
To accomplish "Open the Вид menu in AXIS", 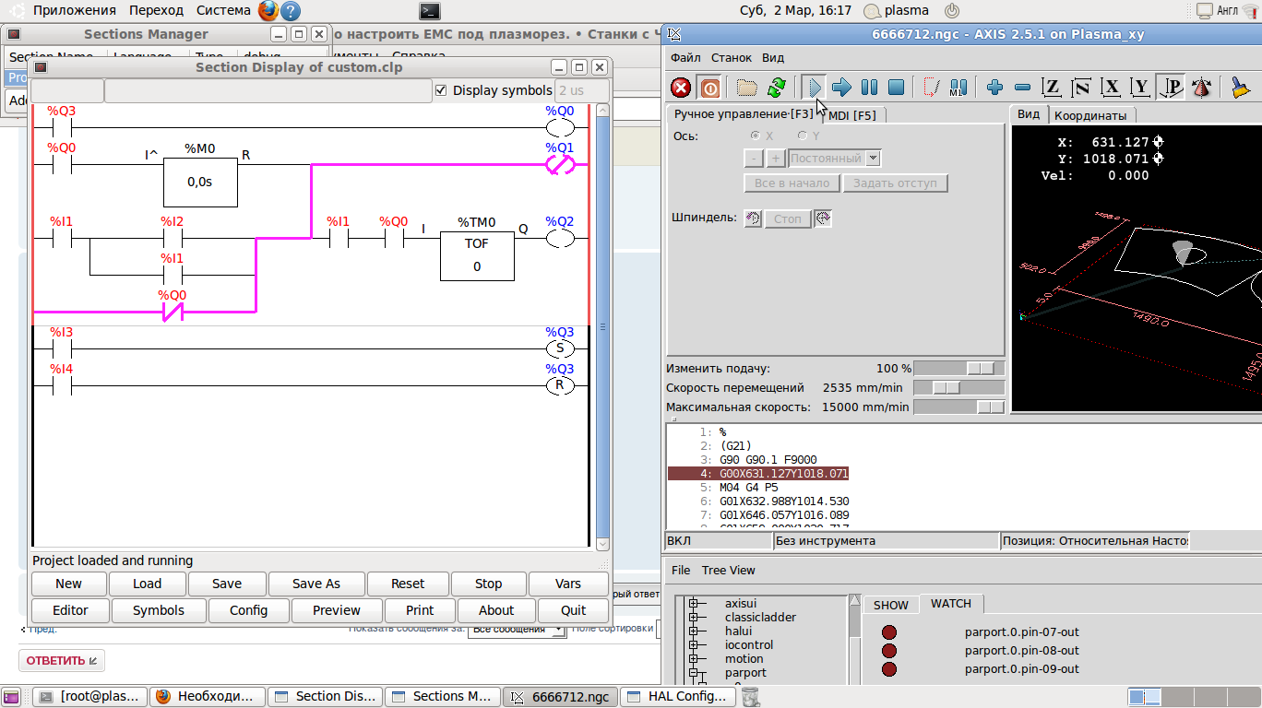I will click(773, 57).
